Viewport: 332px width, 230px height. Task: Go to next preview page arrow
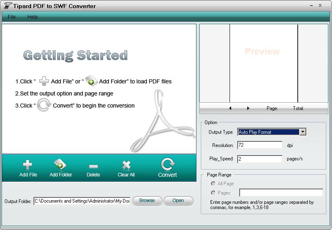point(248,108)
